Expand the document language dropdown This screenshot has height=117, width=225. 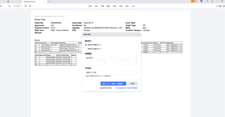coord(111,72)
